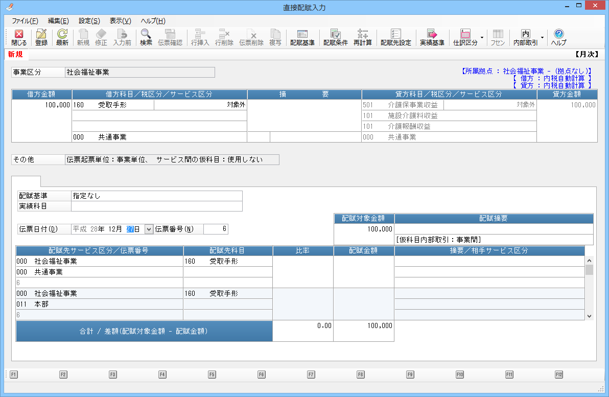Open the ファイル(F) menu
The image size is (609, 397).
25,21
